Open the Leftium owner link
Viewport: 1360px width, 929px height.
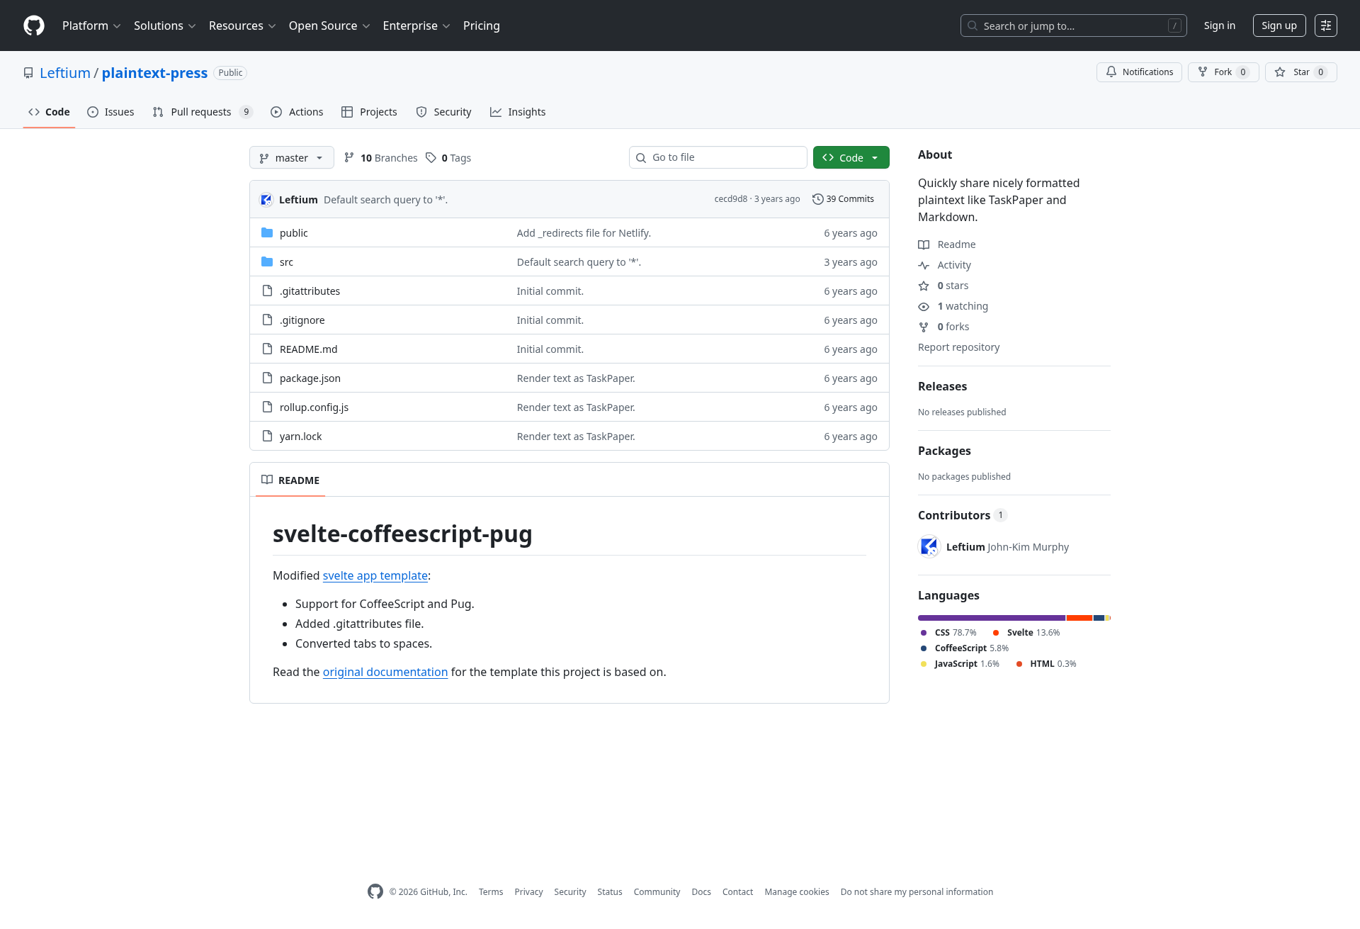(65, 73)
